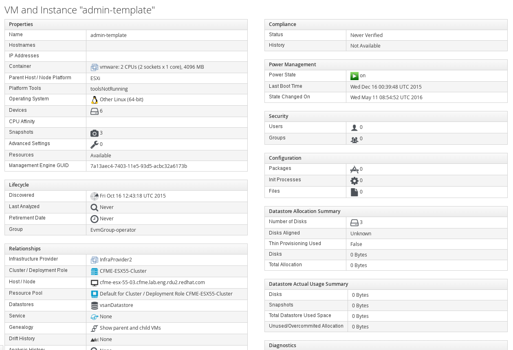The image size is (513, 350).
Task: Click the Configuration section header
Action: pyautogui.click(x=386, y=158)
